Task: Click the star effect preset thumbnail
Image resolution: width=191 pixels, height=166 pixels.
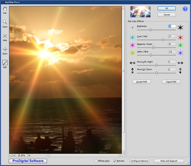Action: click(x=140, y=12)
